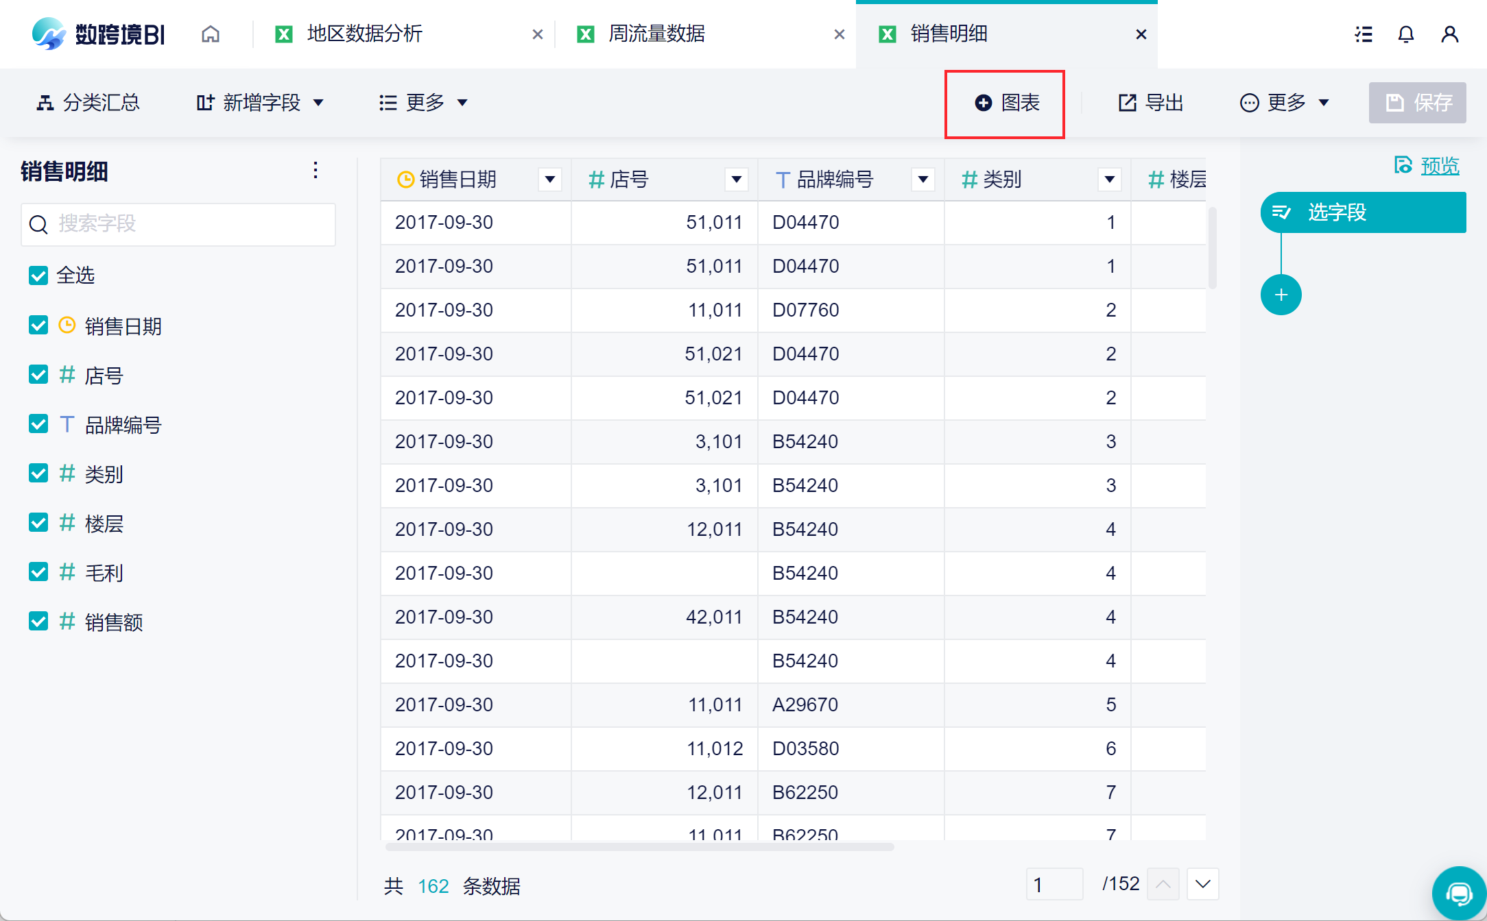The image size is (1487, 921).
Task: Click the table's horizontal scrollbar
Action: (639, 847)
